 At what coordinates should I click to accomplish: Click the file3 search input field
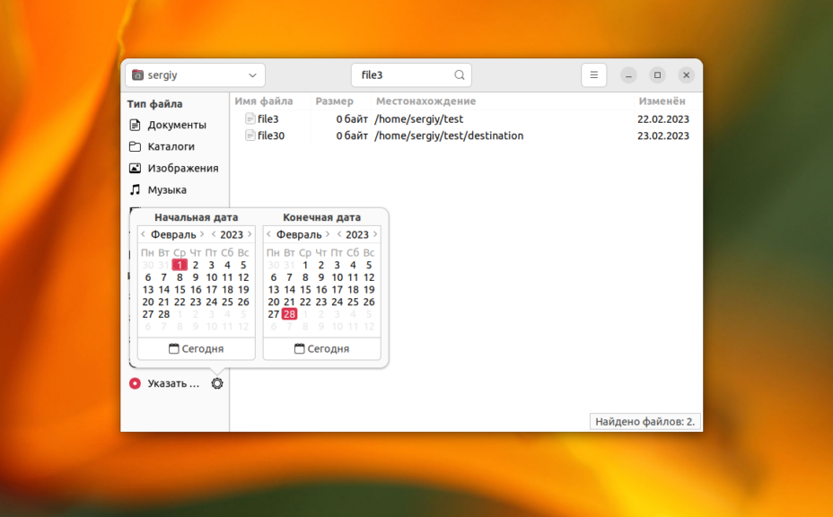[404, 75]
